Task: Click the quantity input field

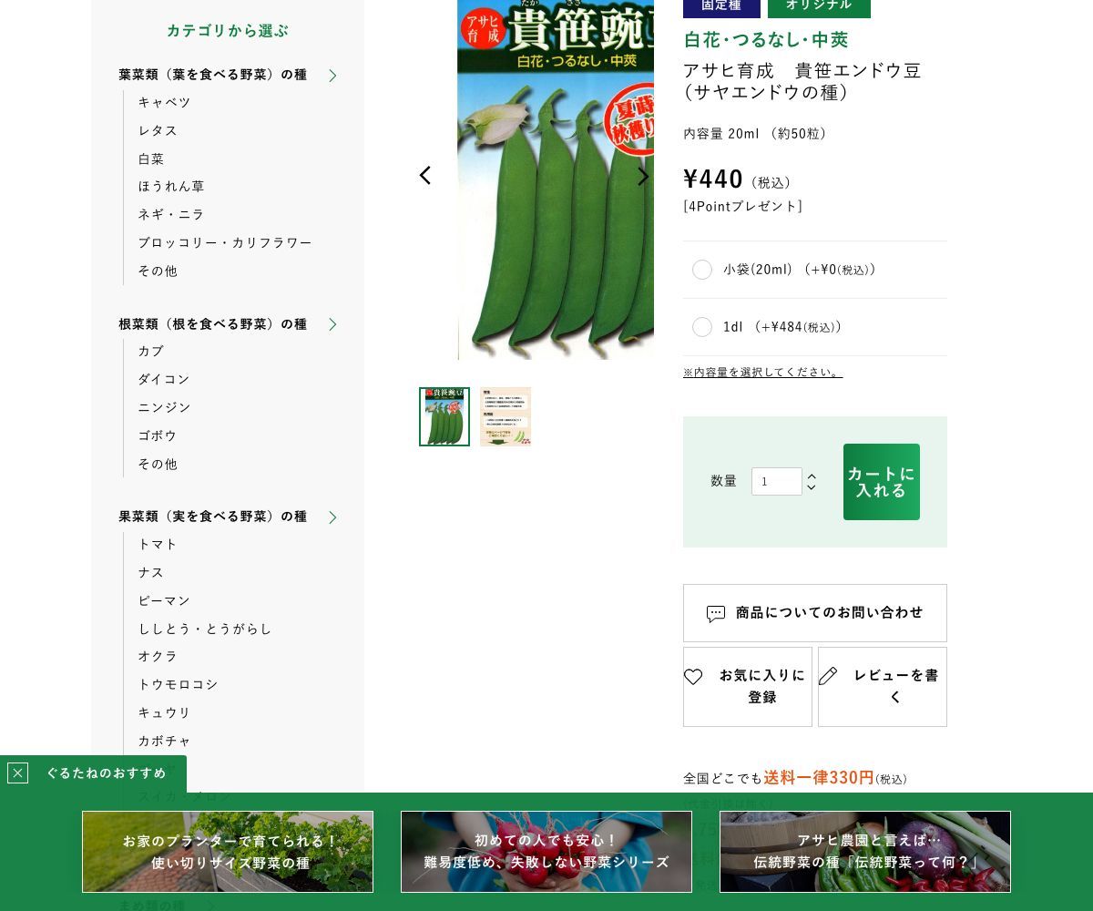Action: [x=777, y=481]
